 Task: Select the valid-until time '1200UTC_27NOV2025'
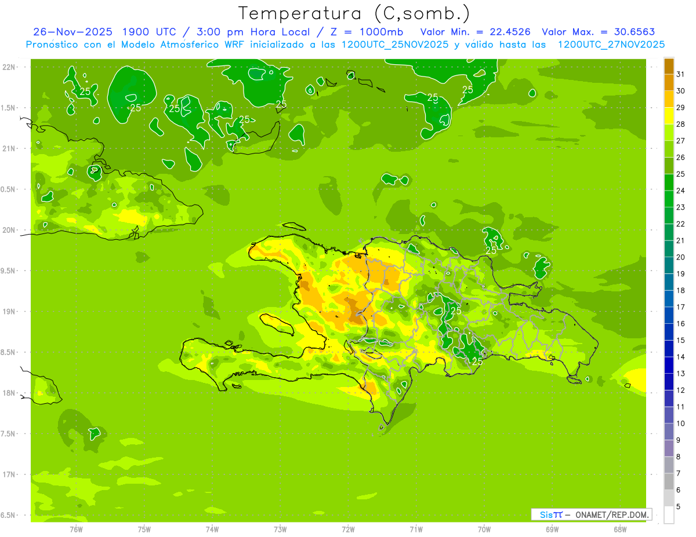click(611, 45)
